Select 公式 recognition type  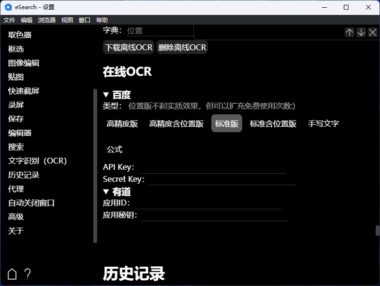(115, 150)
